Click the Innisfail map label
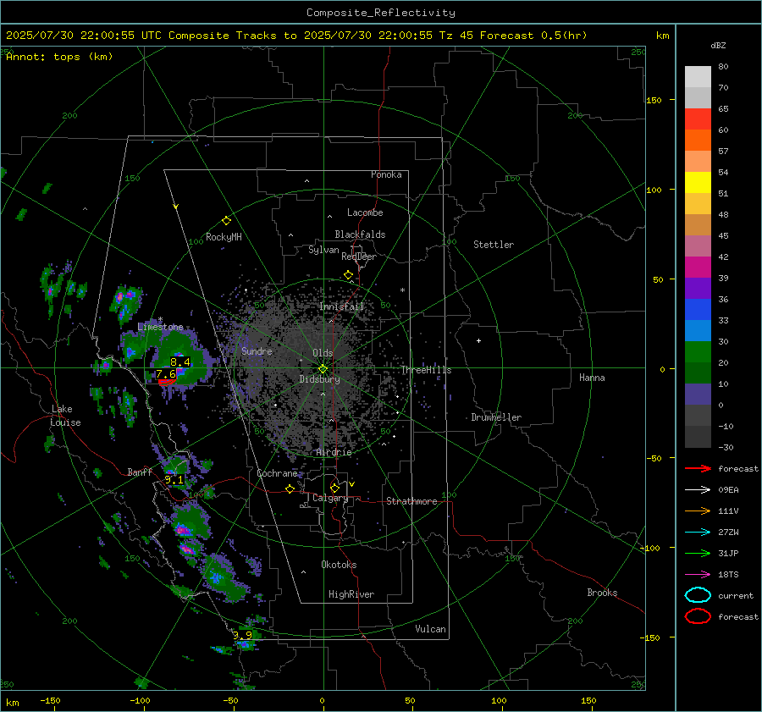The height and width of the screenshot is (712, 762). (342, 306)
